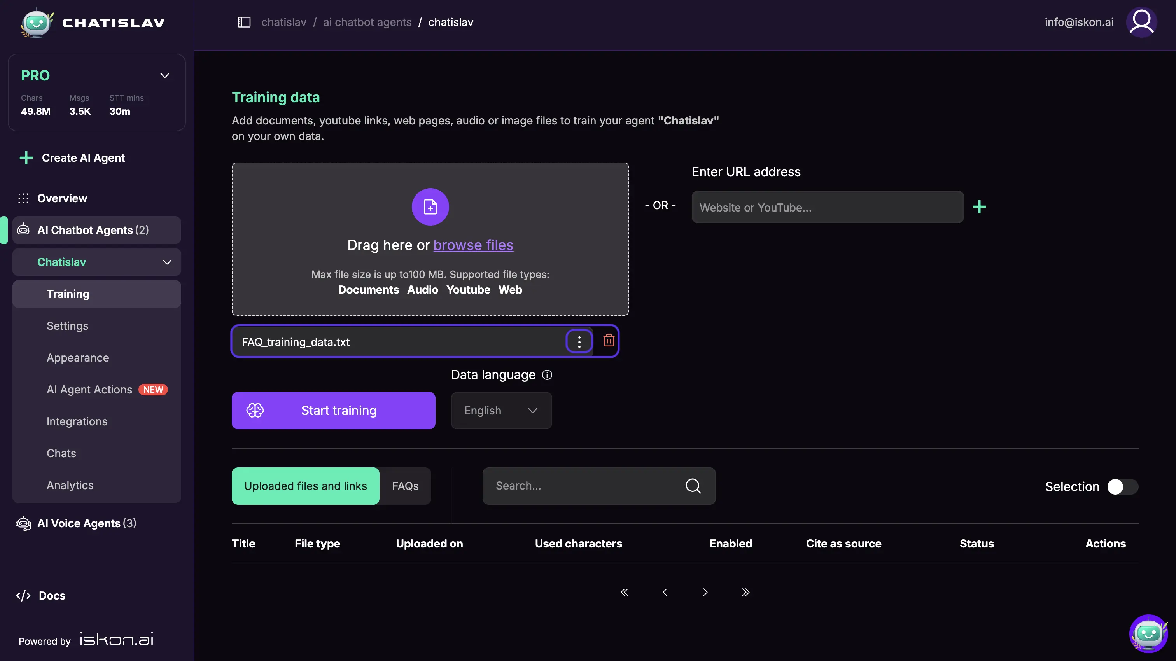Go to first page of results
This screenshot has width=1176, height=661.
625,592
